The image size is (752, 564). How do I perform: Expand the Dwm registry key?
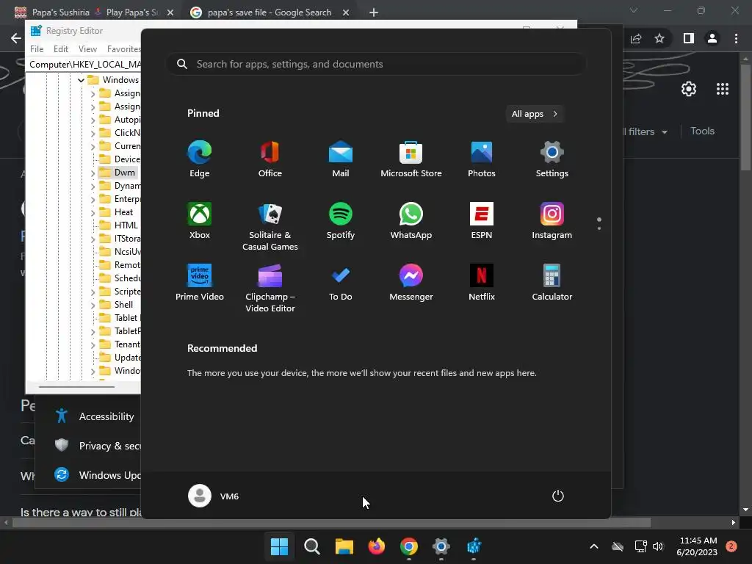tap(93, 173)
